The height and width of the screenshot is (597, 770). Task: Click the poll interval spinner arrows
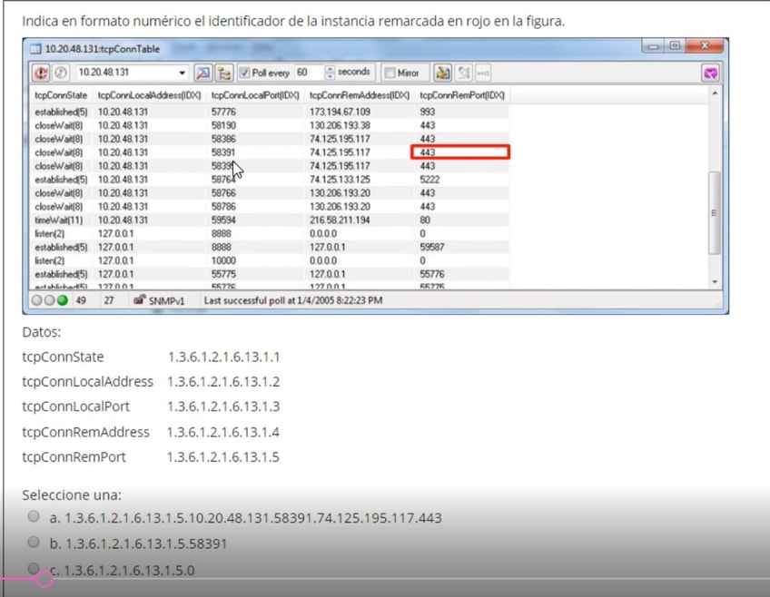pyautogui.click(x=330, y=73)
